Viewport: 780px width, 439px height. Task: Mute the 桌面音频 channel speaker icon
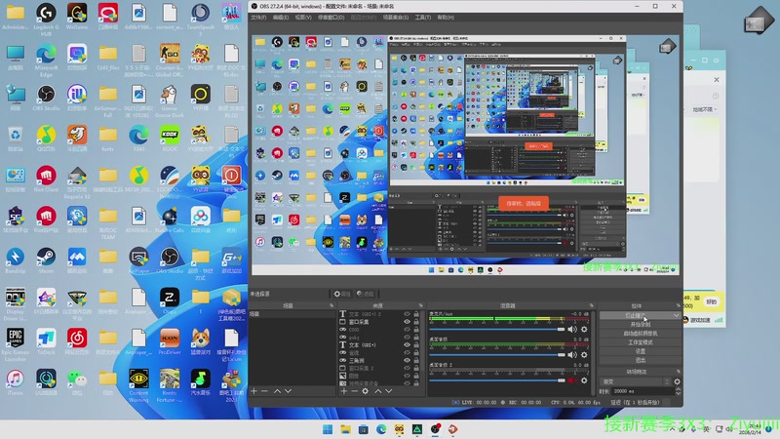[x=572, y=355]
